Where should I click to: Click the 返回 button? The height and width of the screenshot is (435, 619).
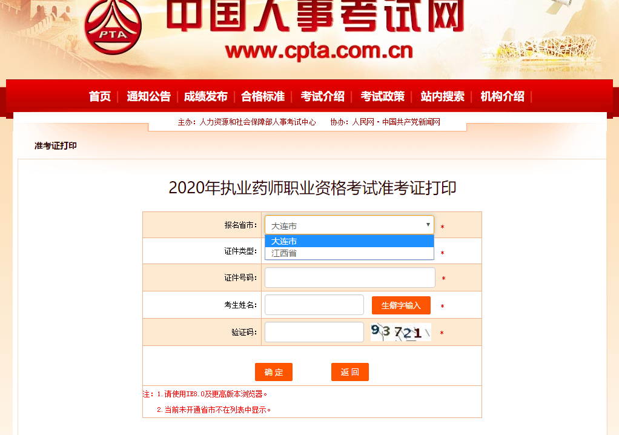tap(349, 372)
